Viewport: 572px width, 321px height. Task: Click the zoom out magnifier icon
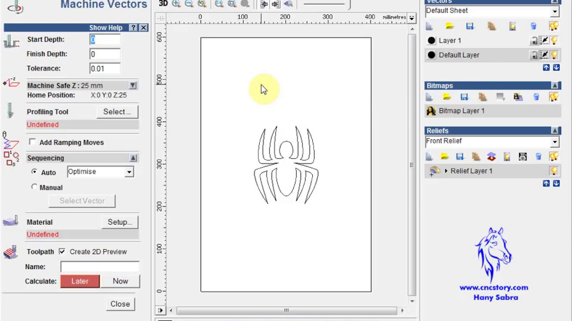189,4
